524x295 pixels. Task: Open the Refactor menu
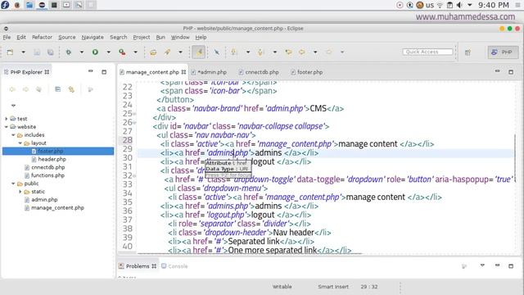click(42, 37)
